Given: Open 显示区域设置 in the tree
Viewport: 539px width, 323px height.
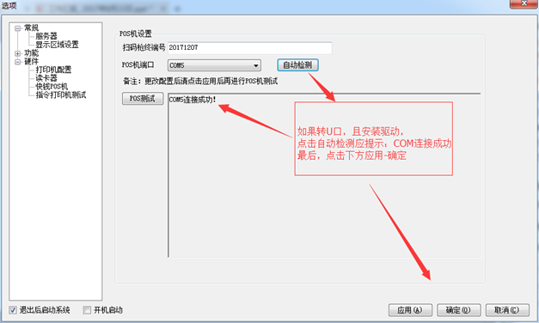Looking at the screenshot, I should (x=57, y=45).
